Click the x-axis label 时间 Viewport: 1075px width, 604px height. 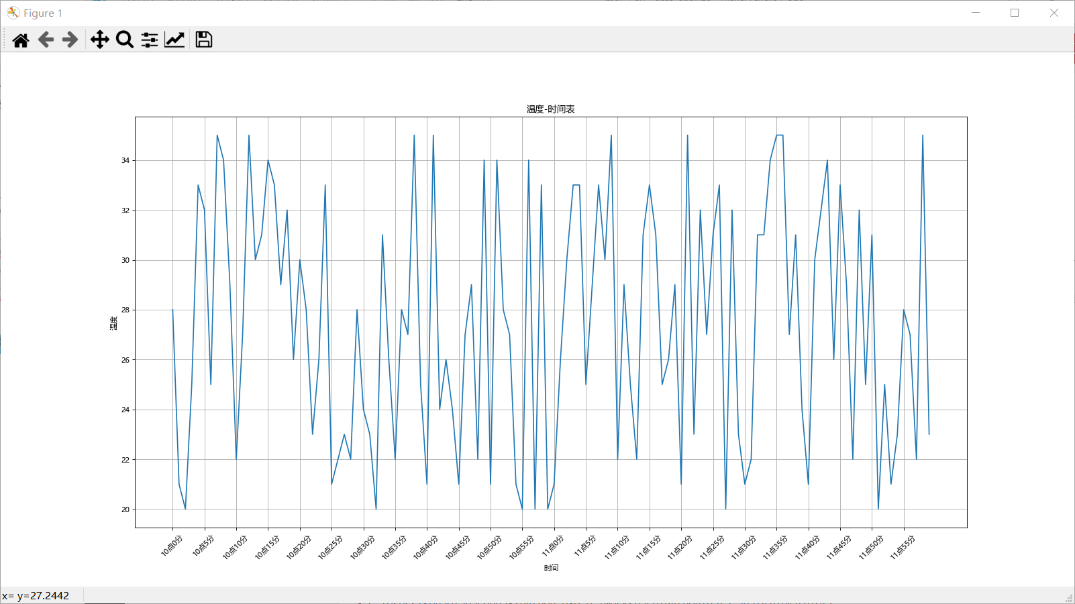[551, 568]
